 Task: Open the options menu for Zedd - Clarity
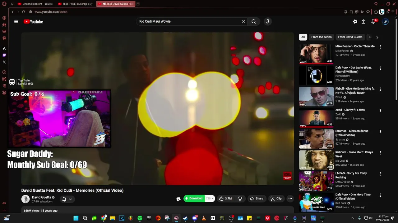click(x=380, y=110)
